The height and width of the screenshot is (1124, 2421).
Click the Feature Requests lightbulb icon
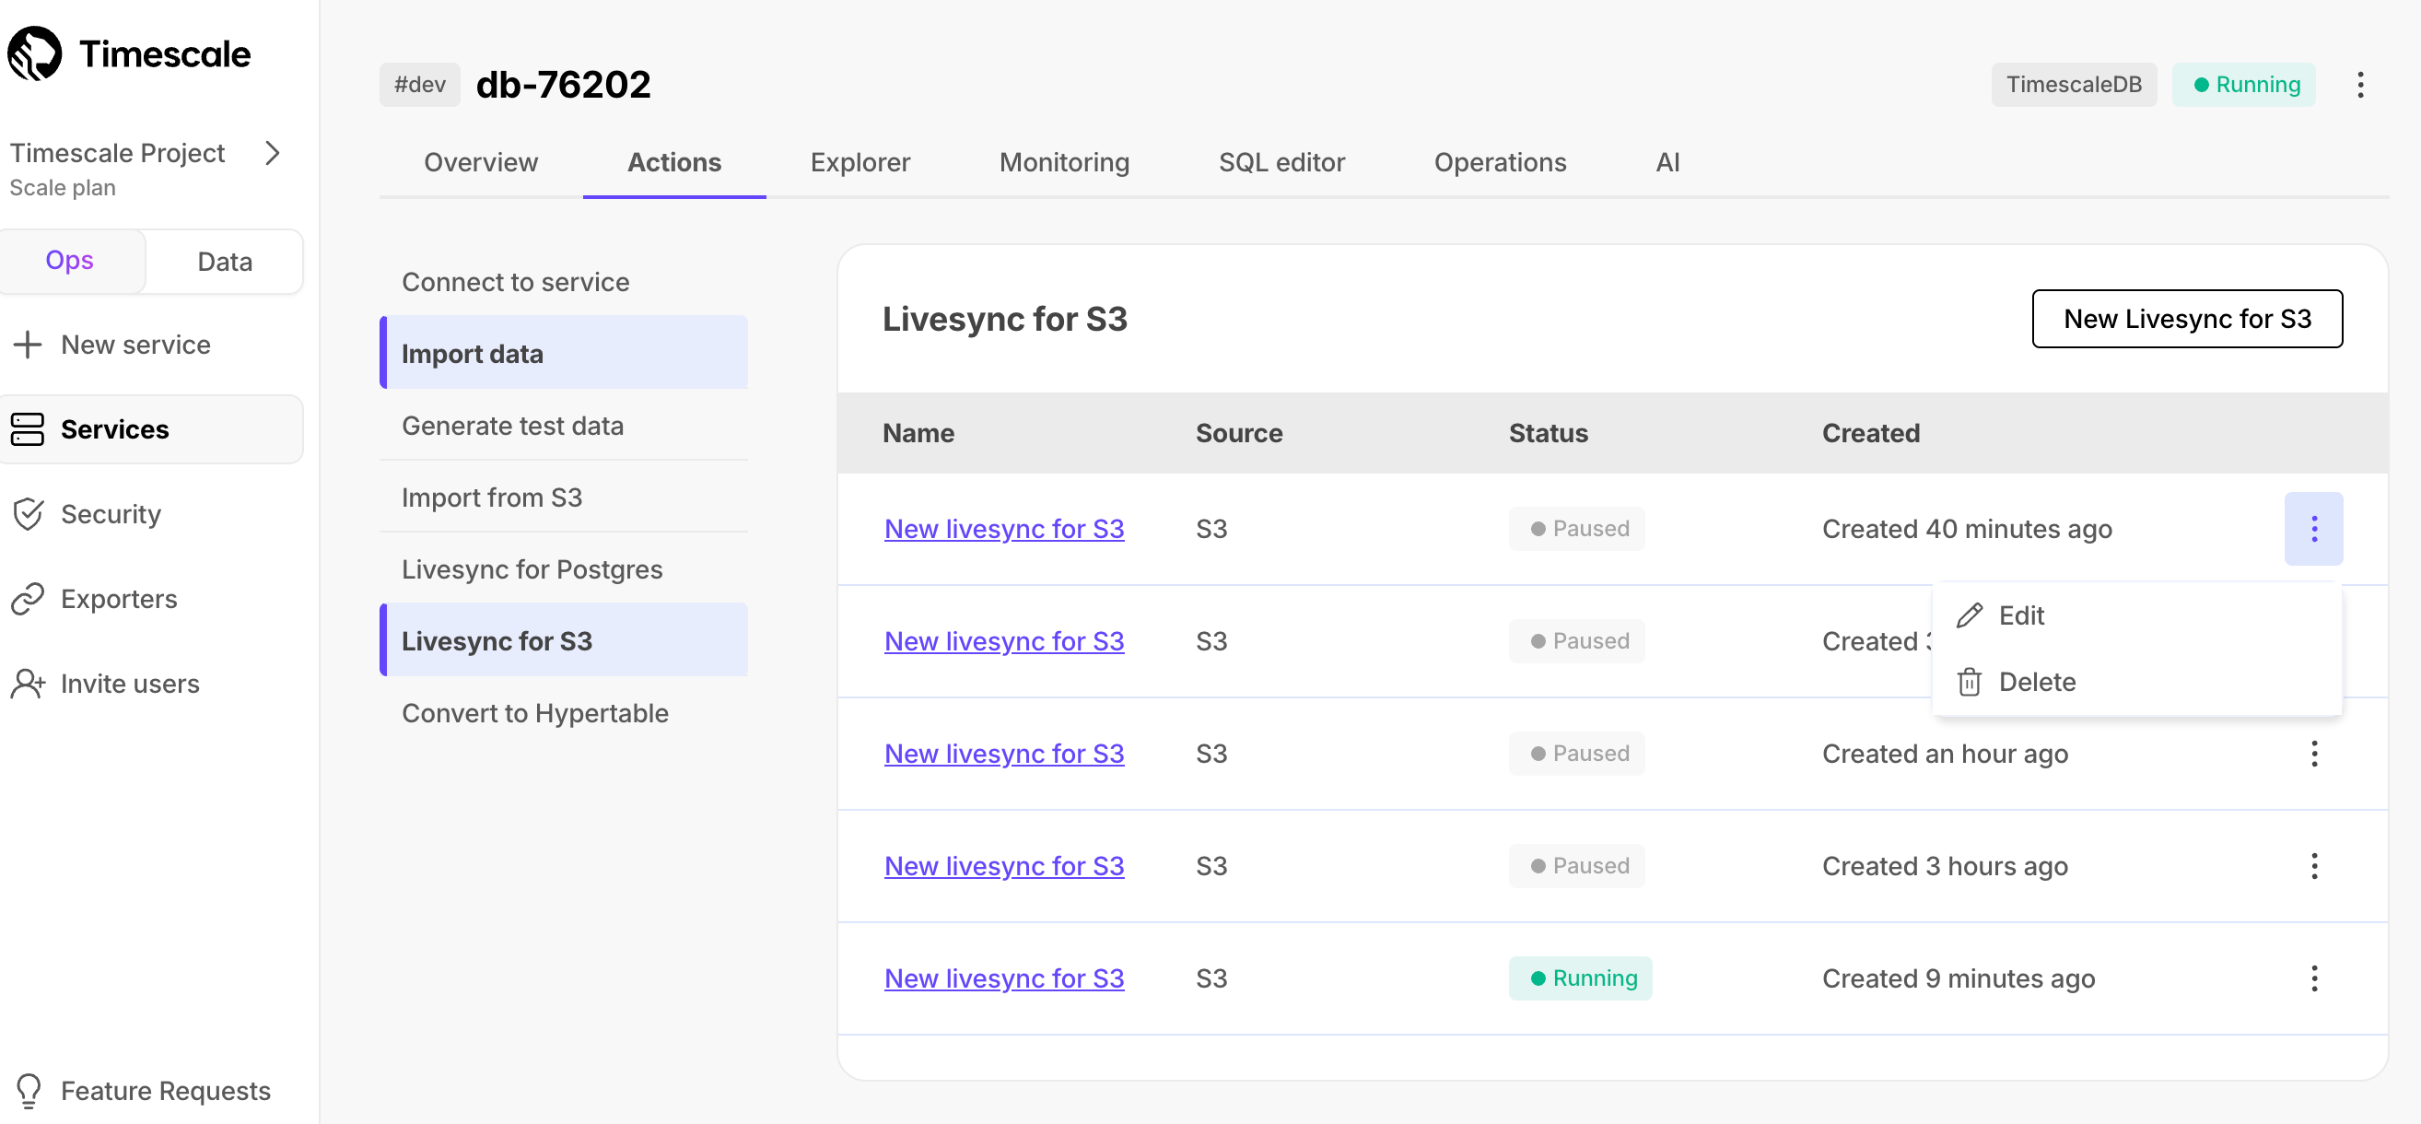pyautogui.click(x=29, y=1091)
